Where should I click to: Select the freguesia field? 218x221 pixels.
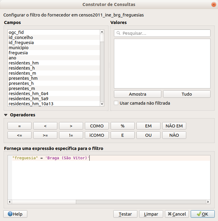(18, 52)
